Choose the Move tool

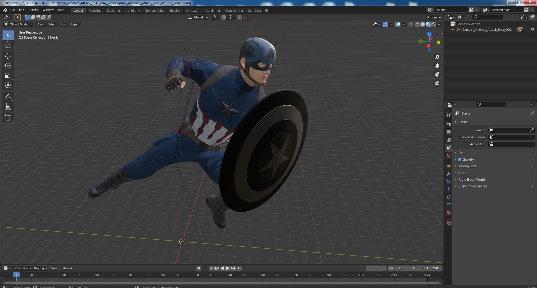(8, 56)
